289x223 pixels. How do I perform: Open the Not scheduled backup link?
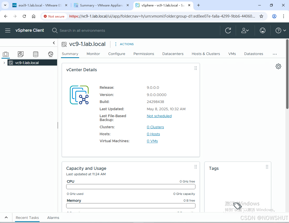click(159, 116)
